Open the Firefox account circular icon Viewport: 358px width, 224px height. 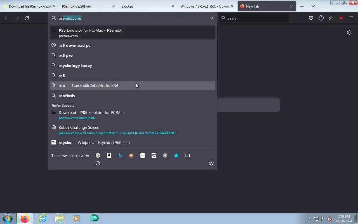coord(321,18)
